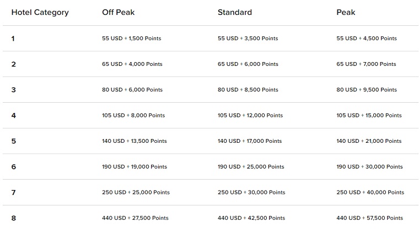This screenshot has height=234, width=419.
Task: Click 140 USD + 17,000 Points cell
Action: 250,141
